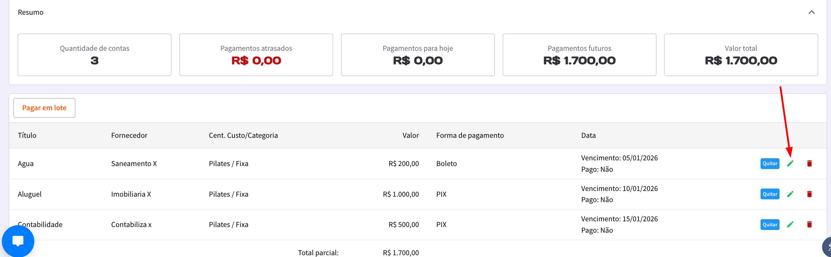Click the Data column header
Screen dimensions: 831x257
coord(588,135)
